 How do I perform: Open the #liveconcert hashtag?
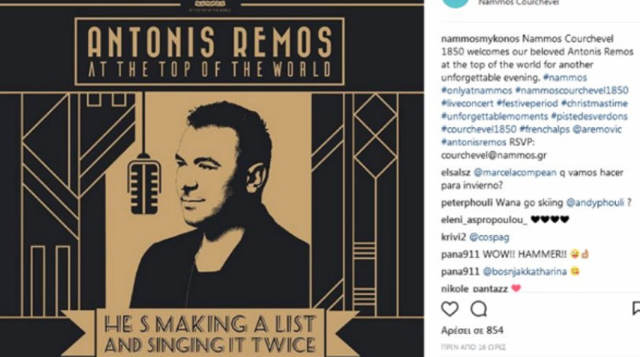click(x=467, y=104)
